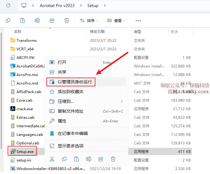The image size is (210, 174).
Task: Select the crack.exe Acrobat icon
Action: 13,108
